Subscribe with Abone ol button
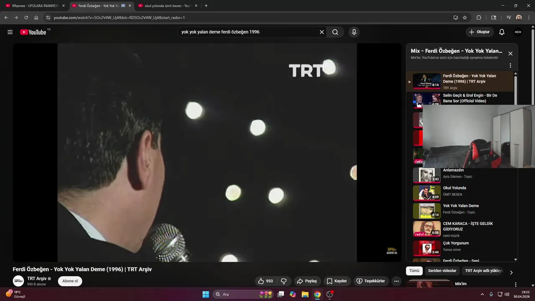The height and width of the screenshot is (301, 535). click(x=70, y=281)
